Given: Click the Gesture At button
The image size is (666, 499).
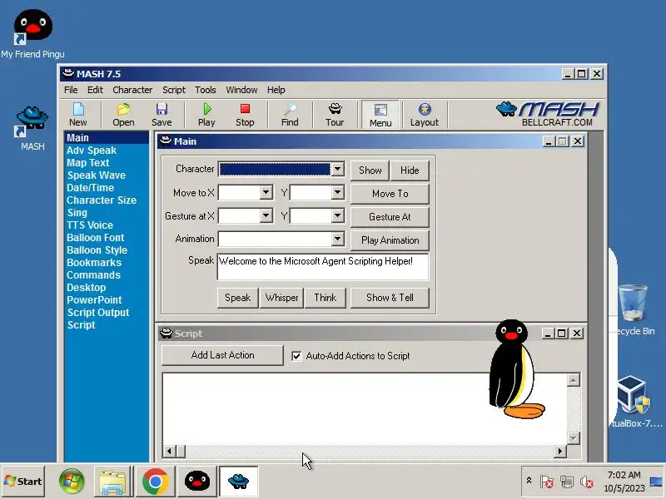Looking at the screenshot, I should (x=390, y=217).
